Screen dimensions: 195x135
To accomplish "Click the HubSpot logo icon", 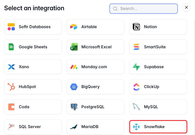I will [x=11, y=87].
